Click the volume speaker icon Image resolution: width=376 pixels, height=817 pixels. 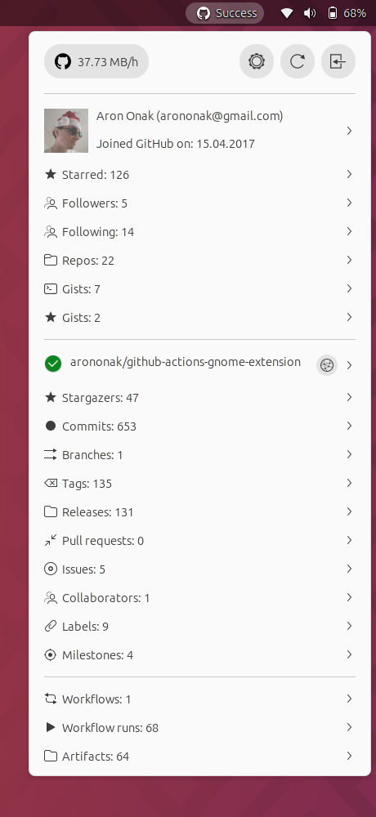coord(310,13)
